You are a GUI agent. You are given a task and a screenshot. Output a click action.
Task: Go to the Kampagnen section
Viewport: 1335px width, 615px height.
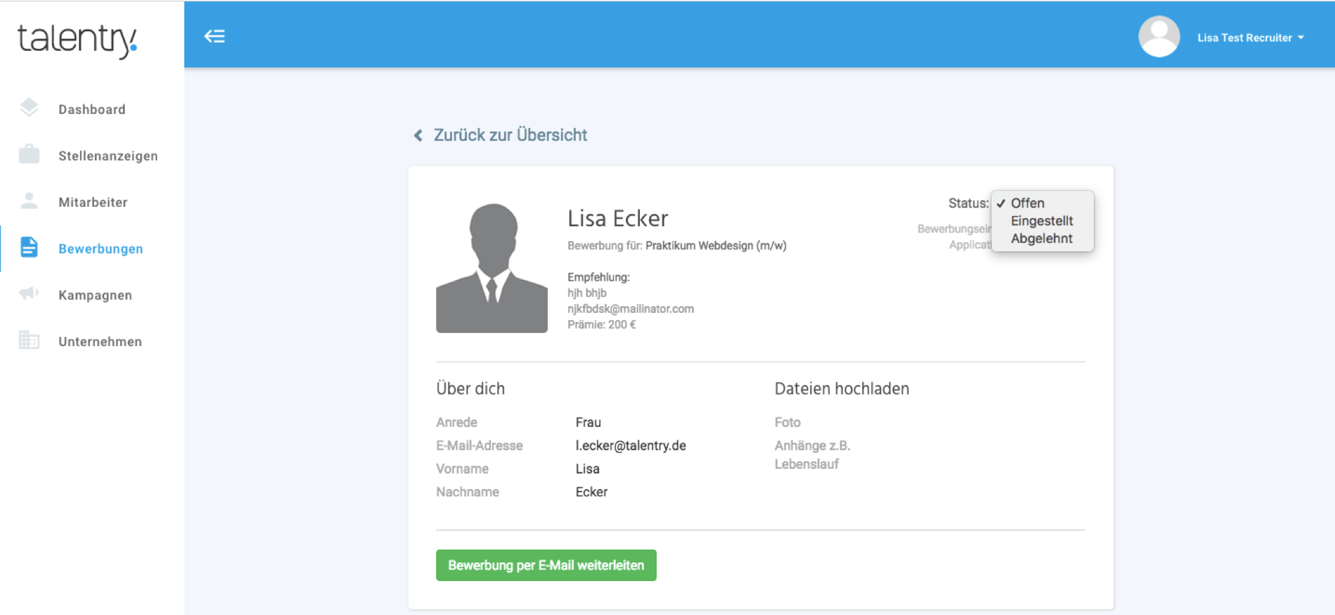(95, 295)
